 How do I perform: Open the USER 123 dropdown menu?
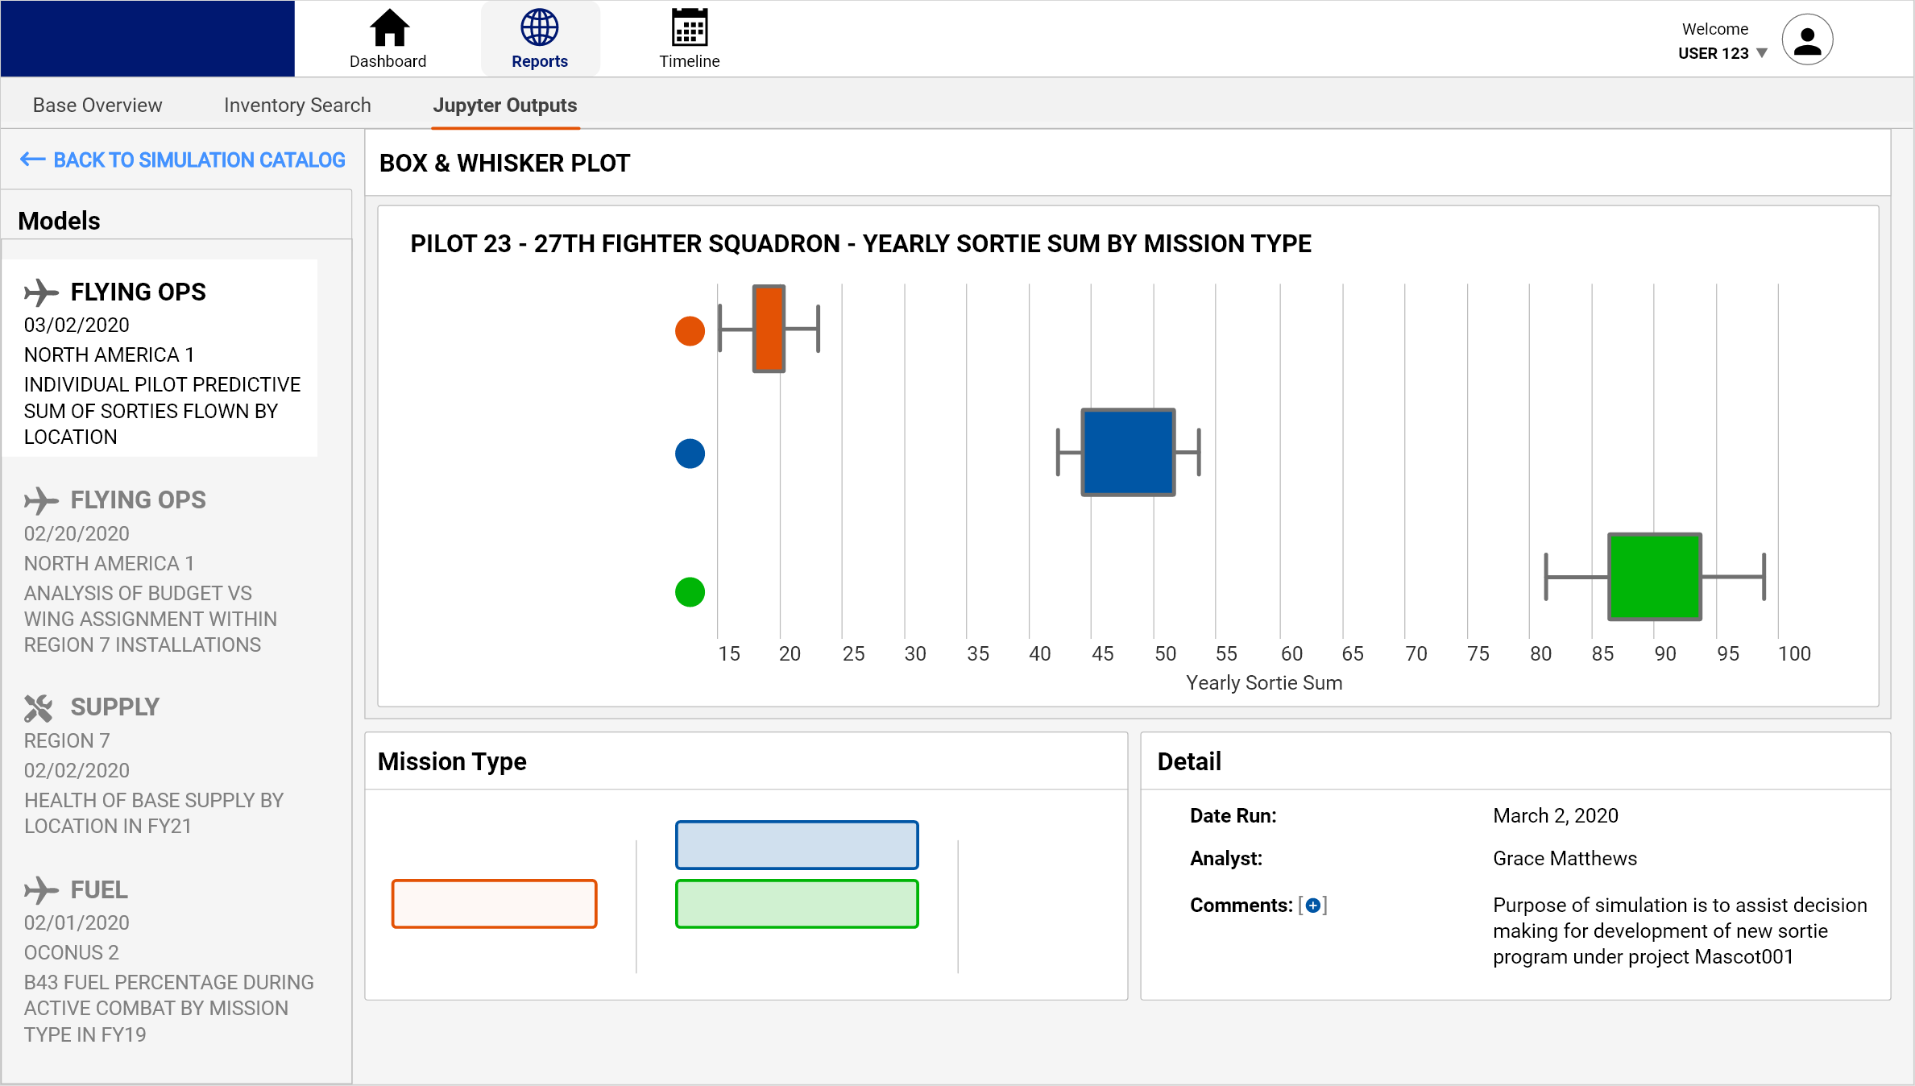(1764, 53)
